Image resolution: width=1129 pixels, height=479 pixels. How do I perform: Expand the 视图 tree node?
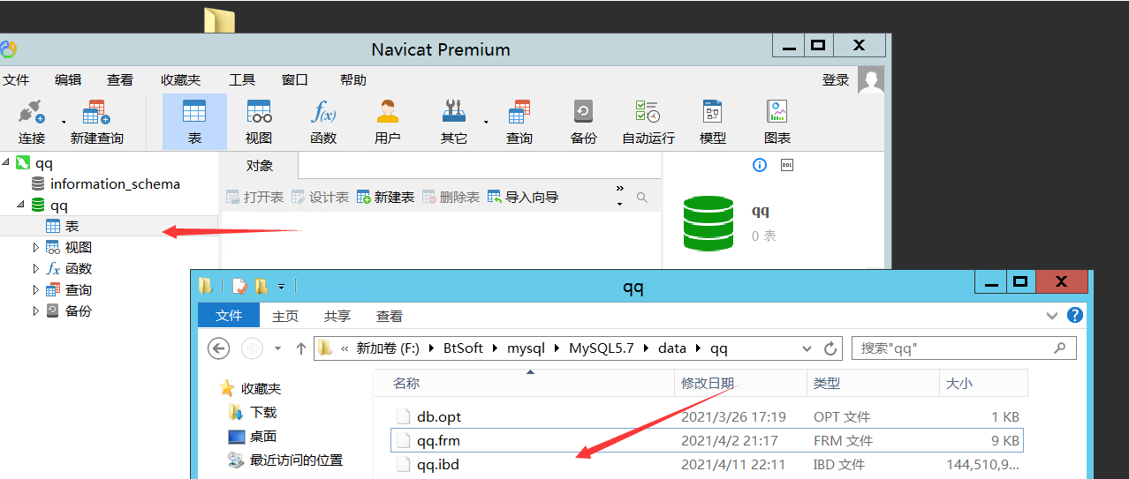36,247
